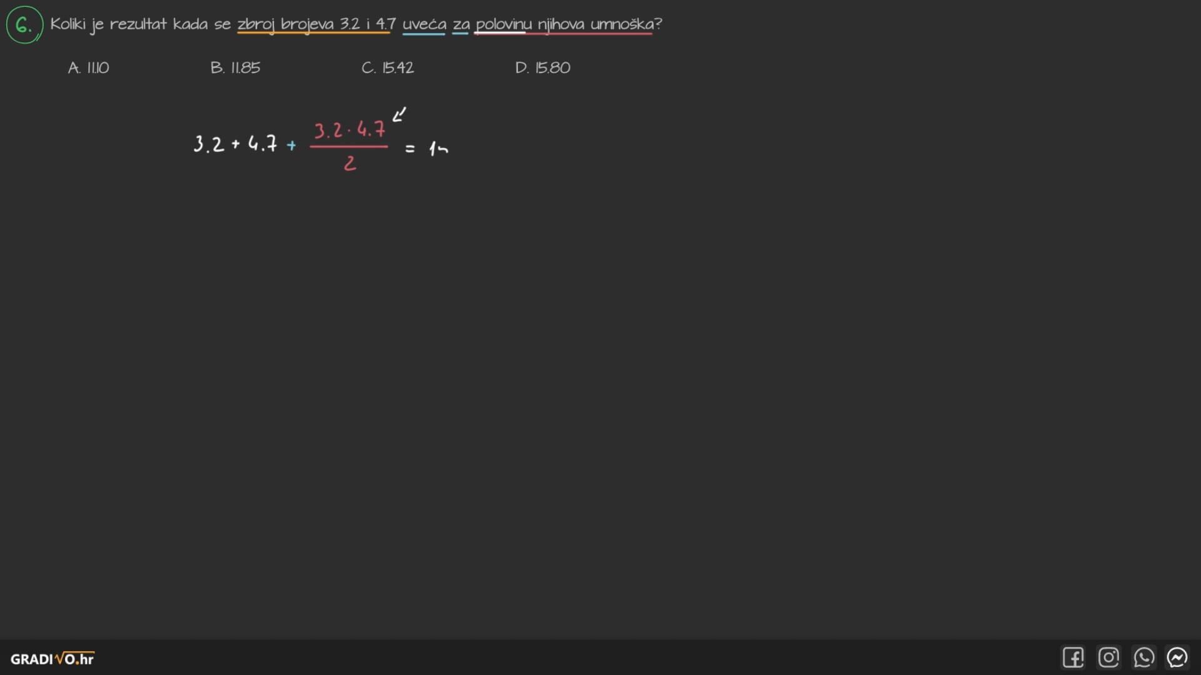Click the underlined word 'uveća'
1201x675 pixels.
coord(424,24)
